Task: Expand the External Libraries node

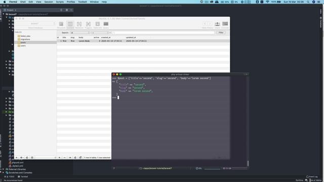Action: [4, 169]
